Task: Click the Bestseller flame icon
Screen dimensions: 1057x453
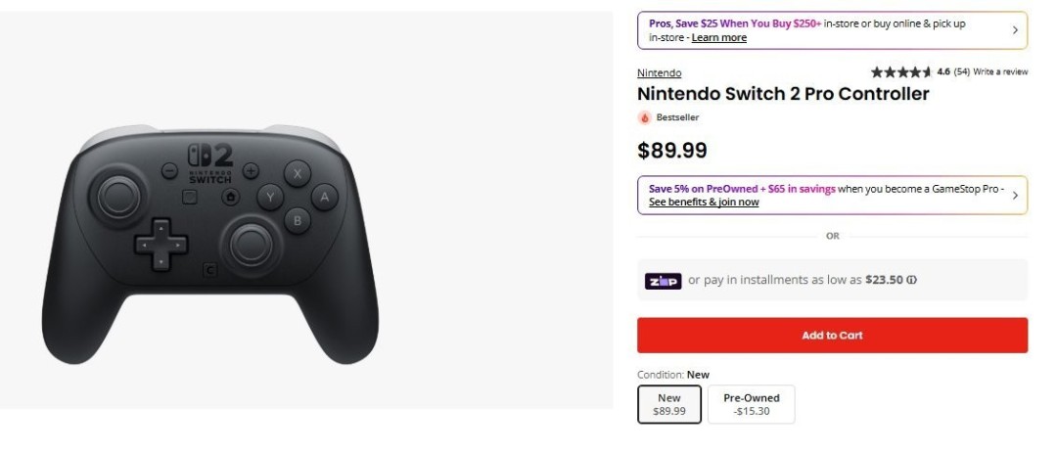Action: (x=644, y=117)
